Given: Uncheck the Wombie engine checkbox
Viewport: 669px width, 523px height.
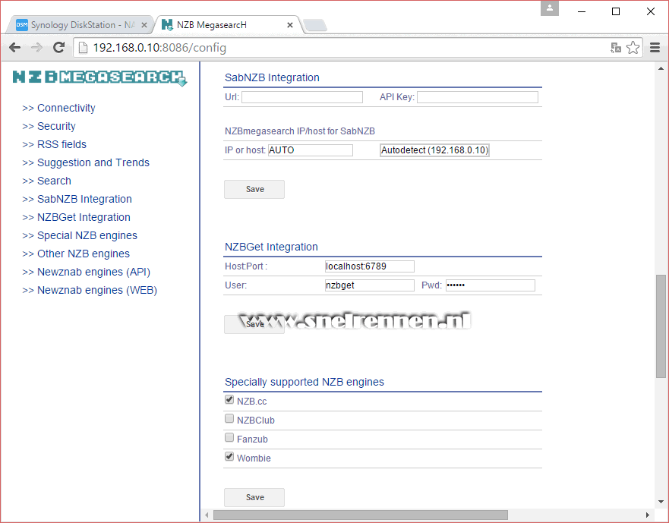Looking at the screenshot, I should click(229, 456).
